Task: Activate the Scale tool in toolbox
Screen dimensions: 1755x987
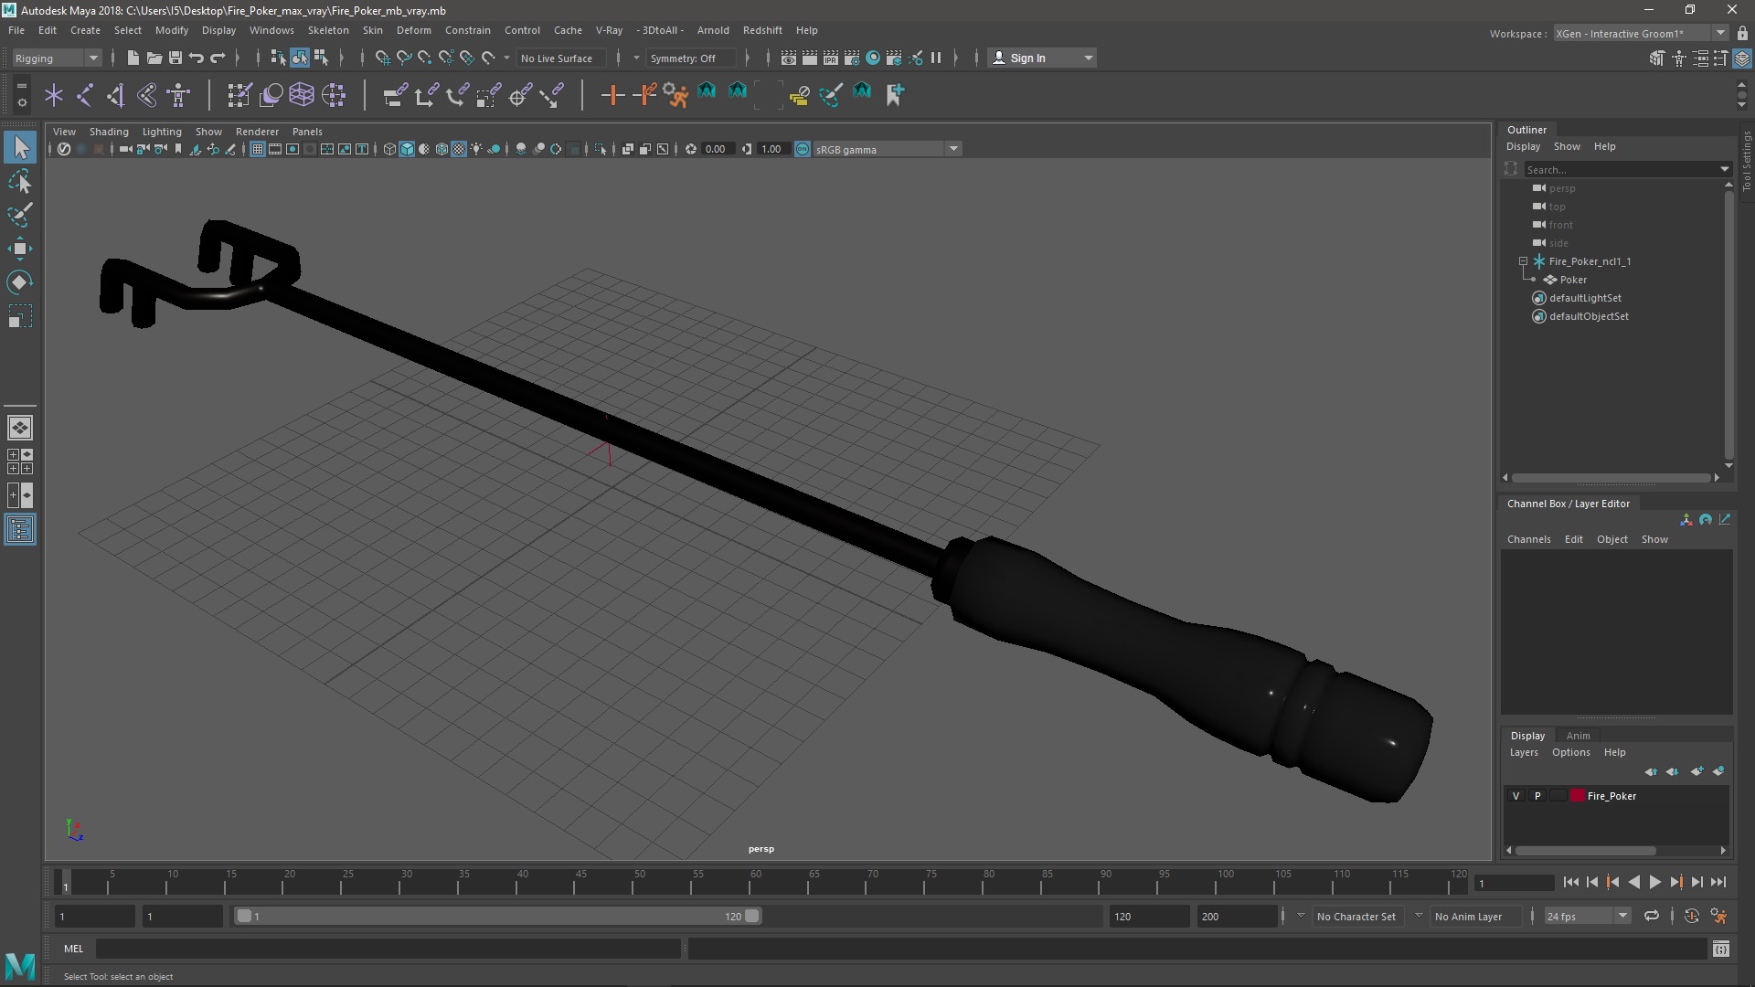Action: click(x=20, y=316)
